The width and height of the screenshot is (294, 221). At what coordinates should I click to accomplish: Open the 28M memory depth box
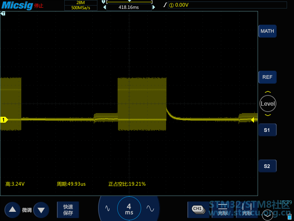[x=81, y=3]
